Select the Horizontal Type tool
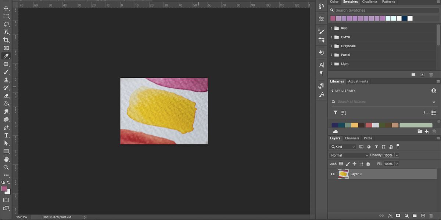 6,135
